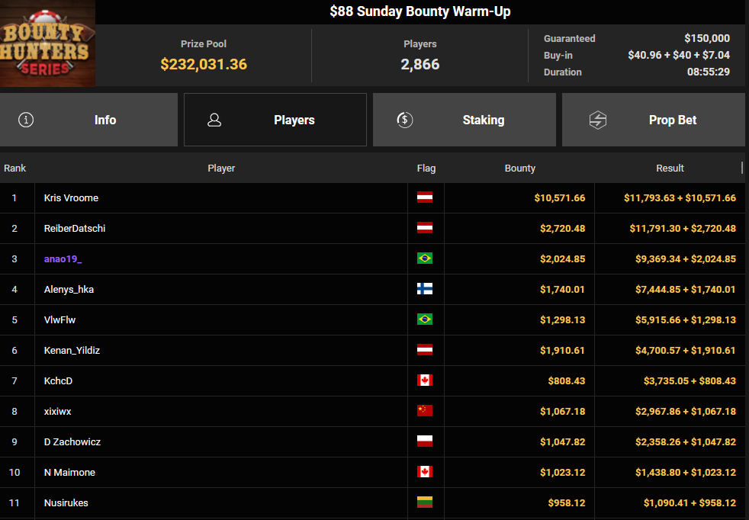749x520 pixels.
Task: Click the Info circle icon
Action: (26, 120)
